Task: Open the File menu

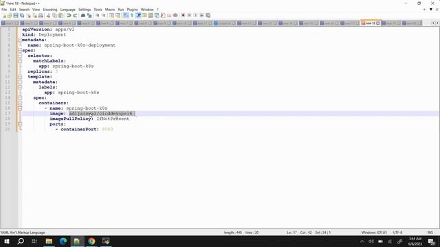Action: (x=4, y=10)
